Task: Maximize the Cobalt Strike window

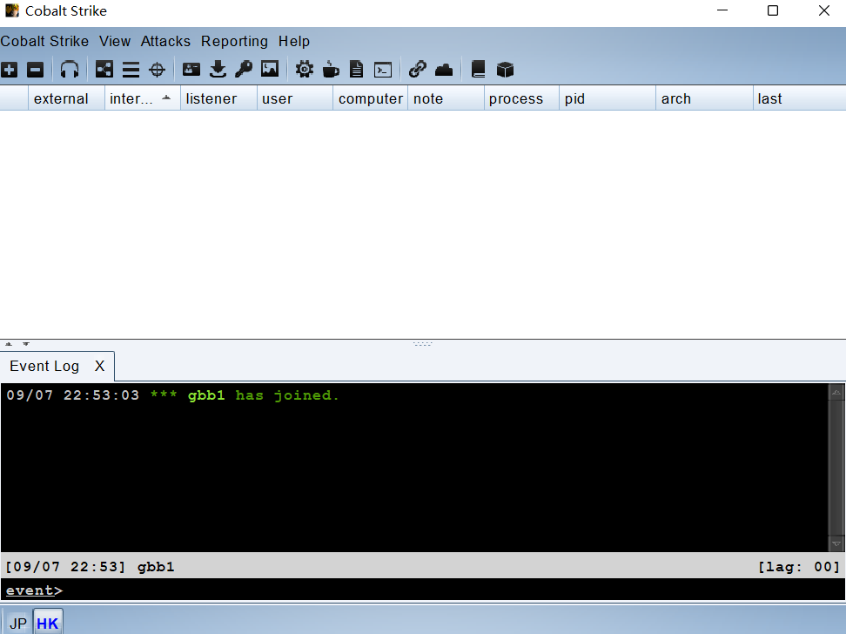Action: pyautogui.click(x=773, y=10)
